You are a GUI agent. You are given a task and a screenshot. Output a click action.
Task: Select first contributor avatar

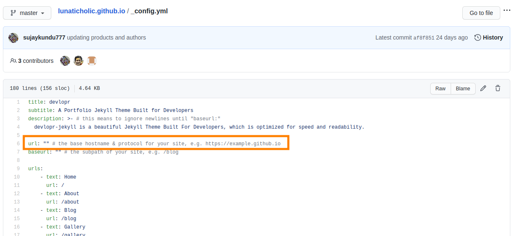[x=65, y=61]
